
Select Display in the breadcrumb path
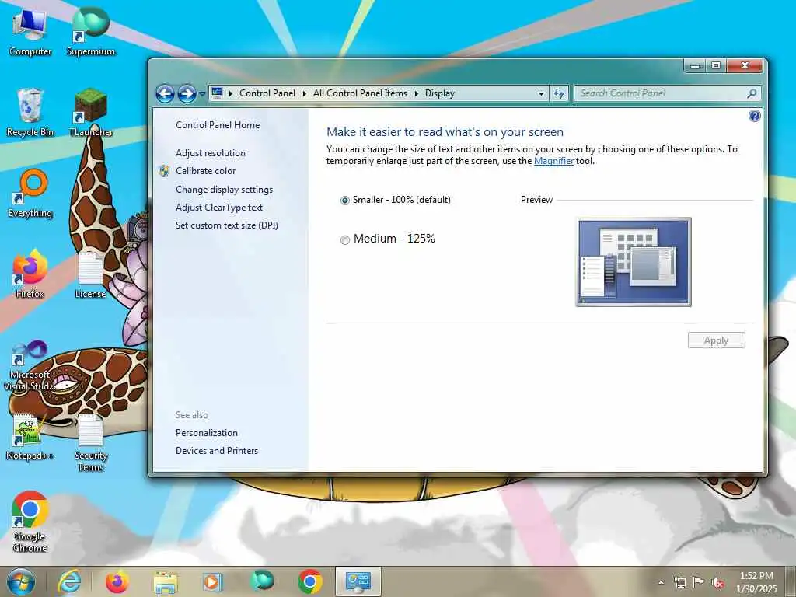[x=440, y=93]
